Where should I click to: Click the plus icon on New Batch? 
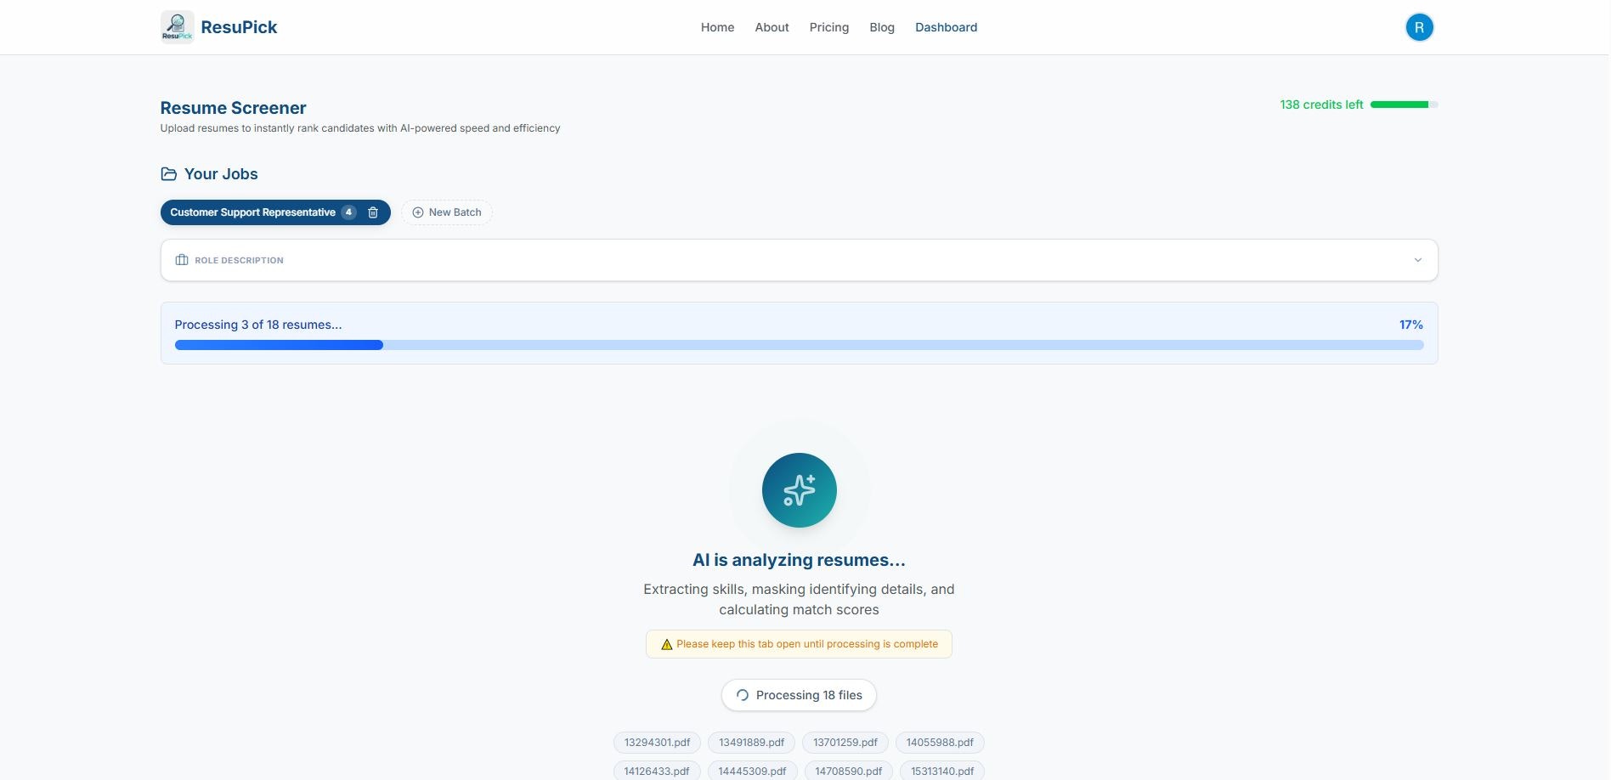[417, 212]
